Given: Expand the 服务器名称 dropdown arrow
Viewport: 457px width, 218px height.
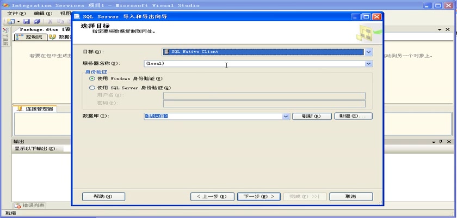Looking at the screenshot, I should 368,64.
